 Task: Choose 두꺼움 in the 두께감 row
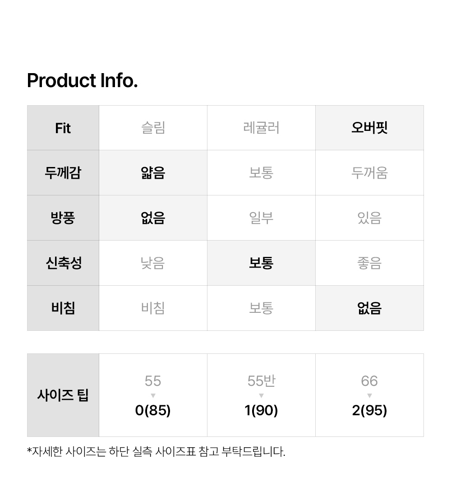pos(369,173)
